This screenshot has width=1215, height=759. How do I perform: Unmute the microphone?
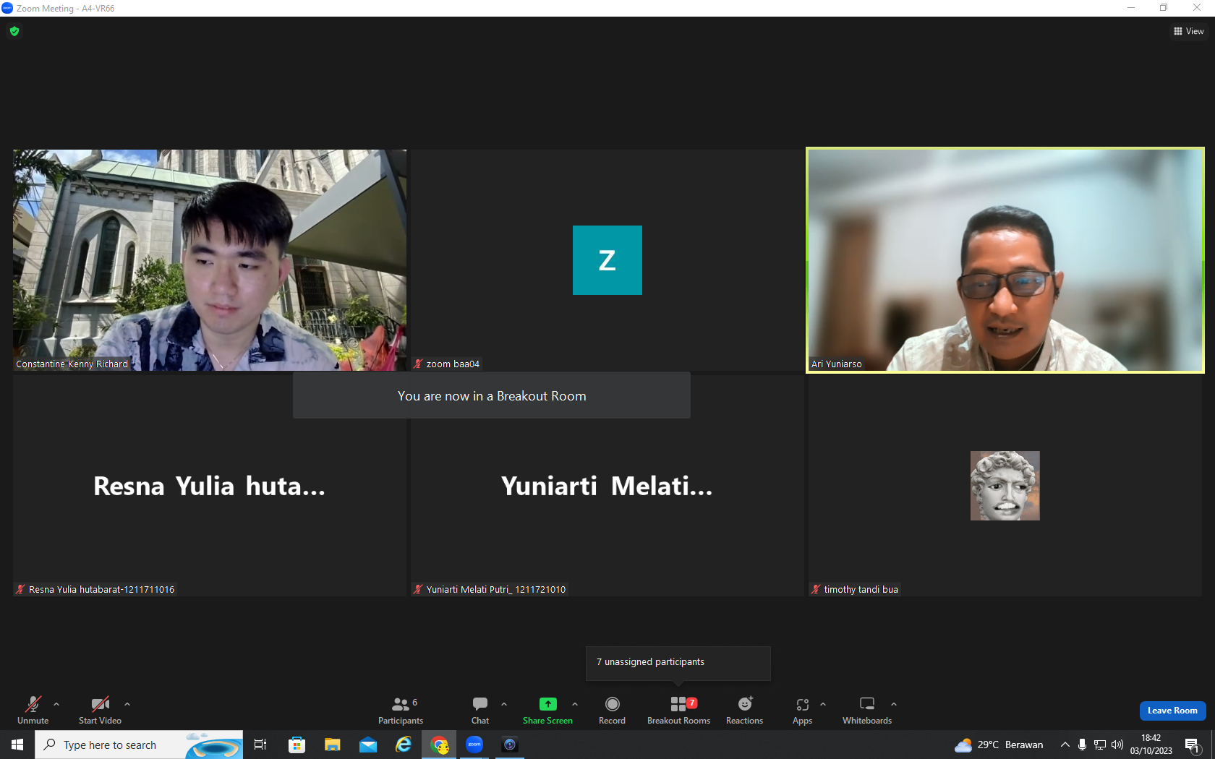pos(33,710)
